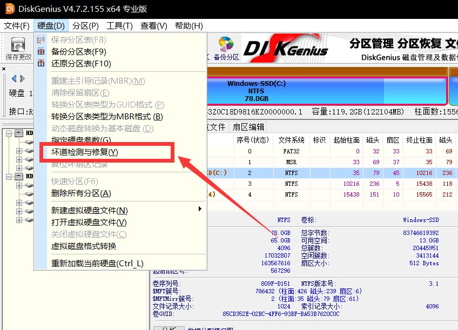The width and height of the screenshot is (458, 330).
Task: Click the right navigation arrow in the sidebar
Action: 23,78
